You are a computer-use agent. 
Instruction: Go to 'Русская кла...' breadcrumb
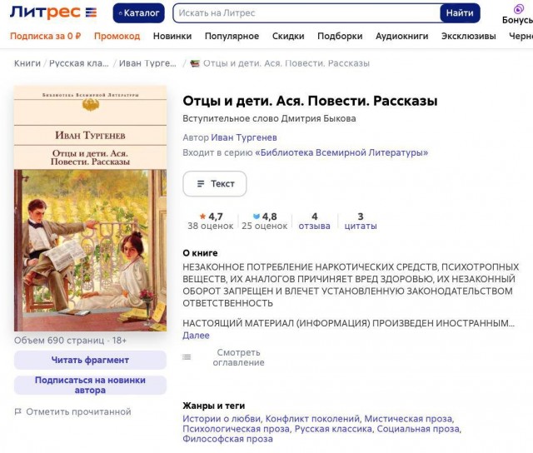pos(79,63)
